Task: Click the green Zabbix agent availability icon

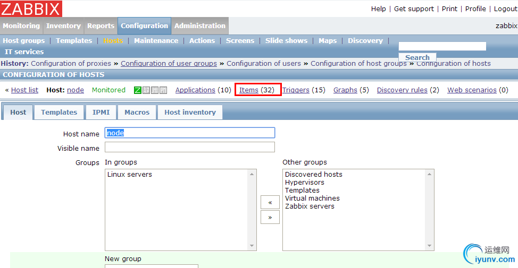Action: pyautogui.click(x=137, y=90)
